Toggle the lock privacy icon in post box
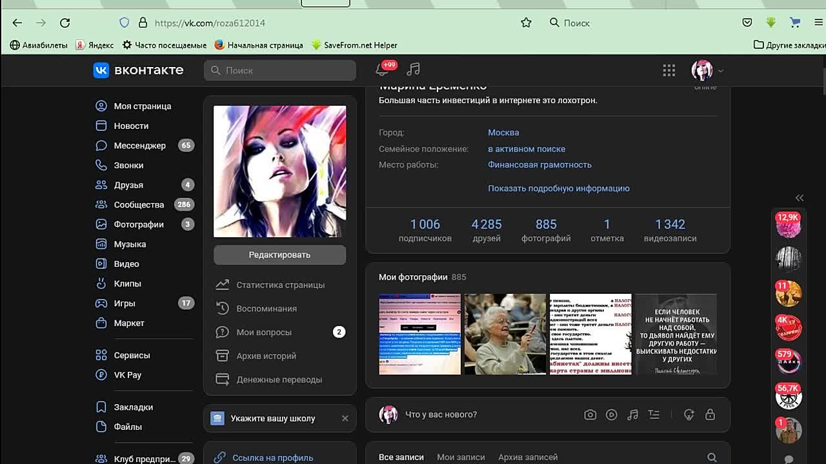 (710, 415)
